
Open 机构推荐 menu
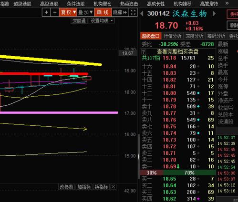(x=182, y=4)
